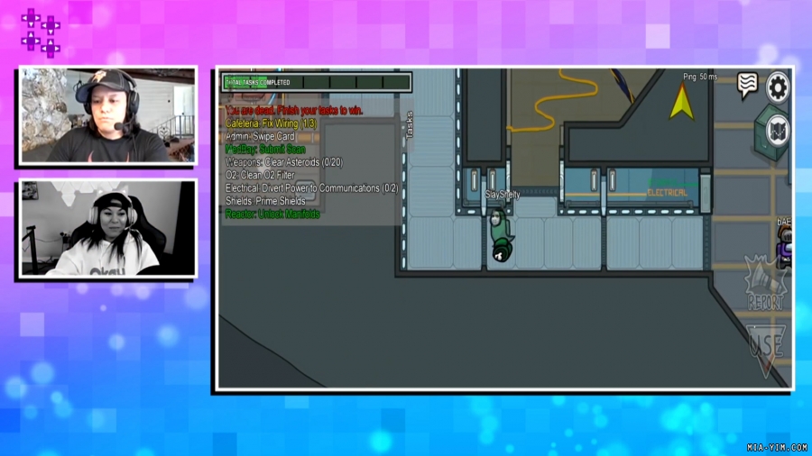
Task: Click the SlayShelty crewmate character
Action: (501, 235)
